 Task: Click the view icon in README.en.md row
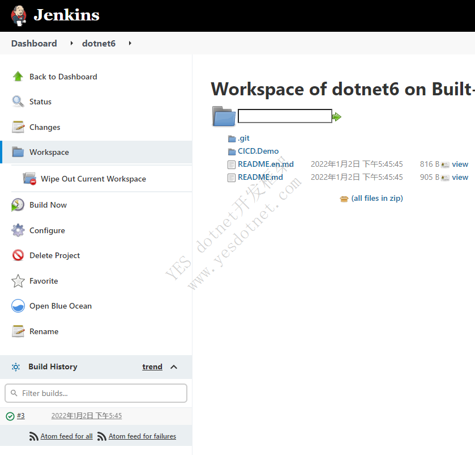click(x=445, y=165)
